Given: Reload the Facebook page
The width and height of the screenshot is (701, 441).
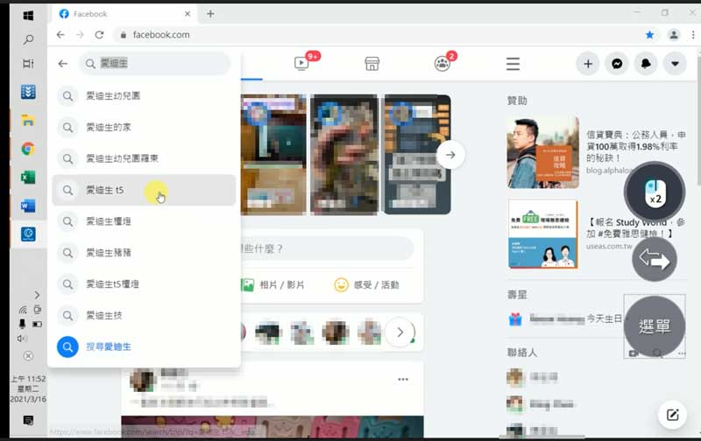Looking at the screenshot, I should tap(99, 35).
